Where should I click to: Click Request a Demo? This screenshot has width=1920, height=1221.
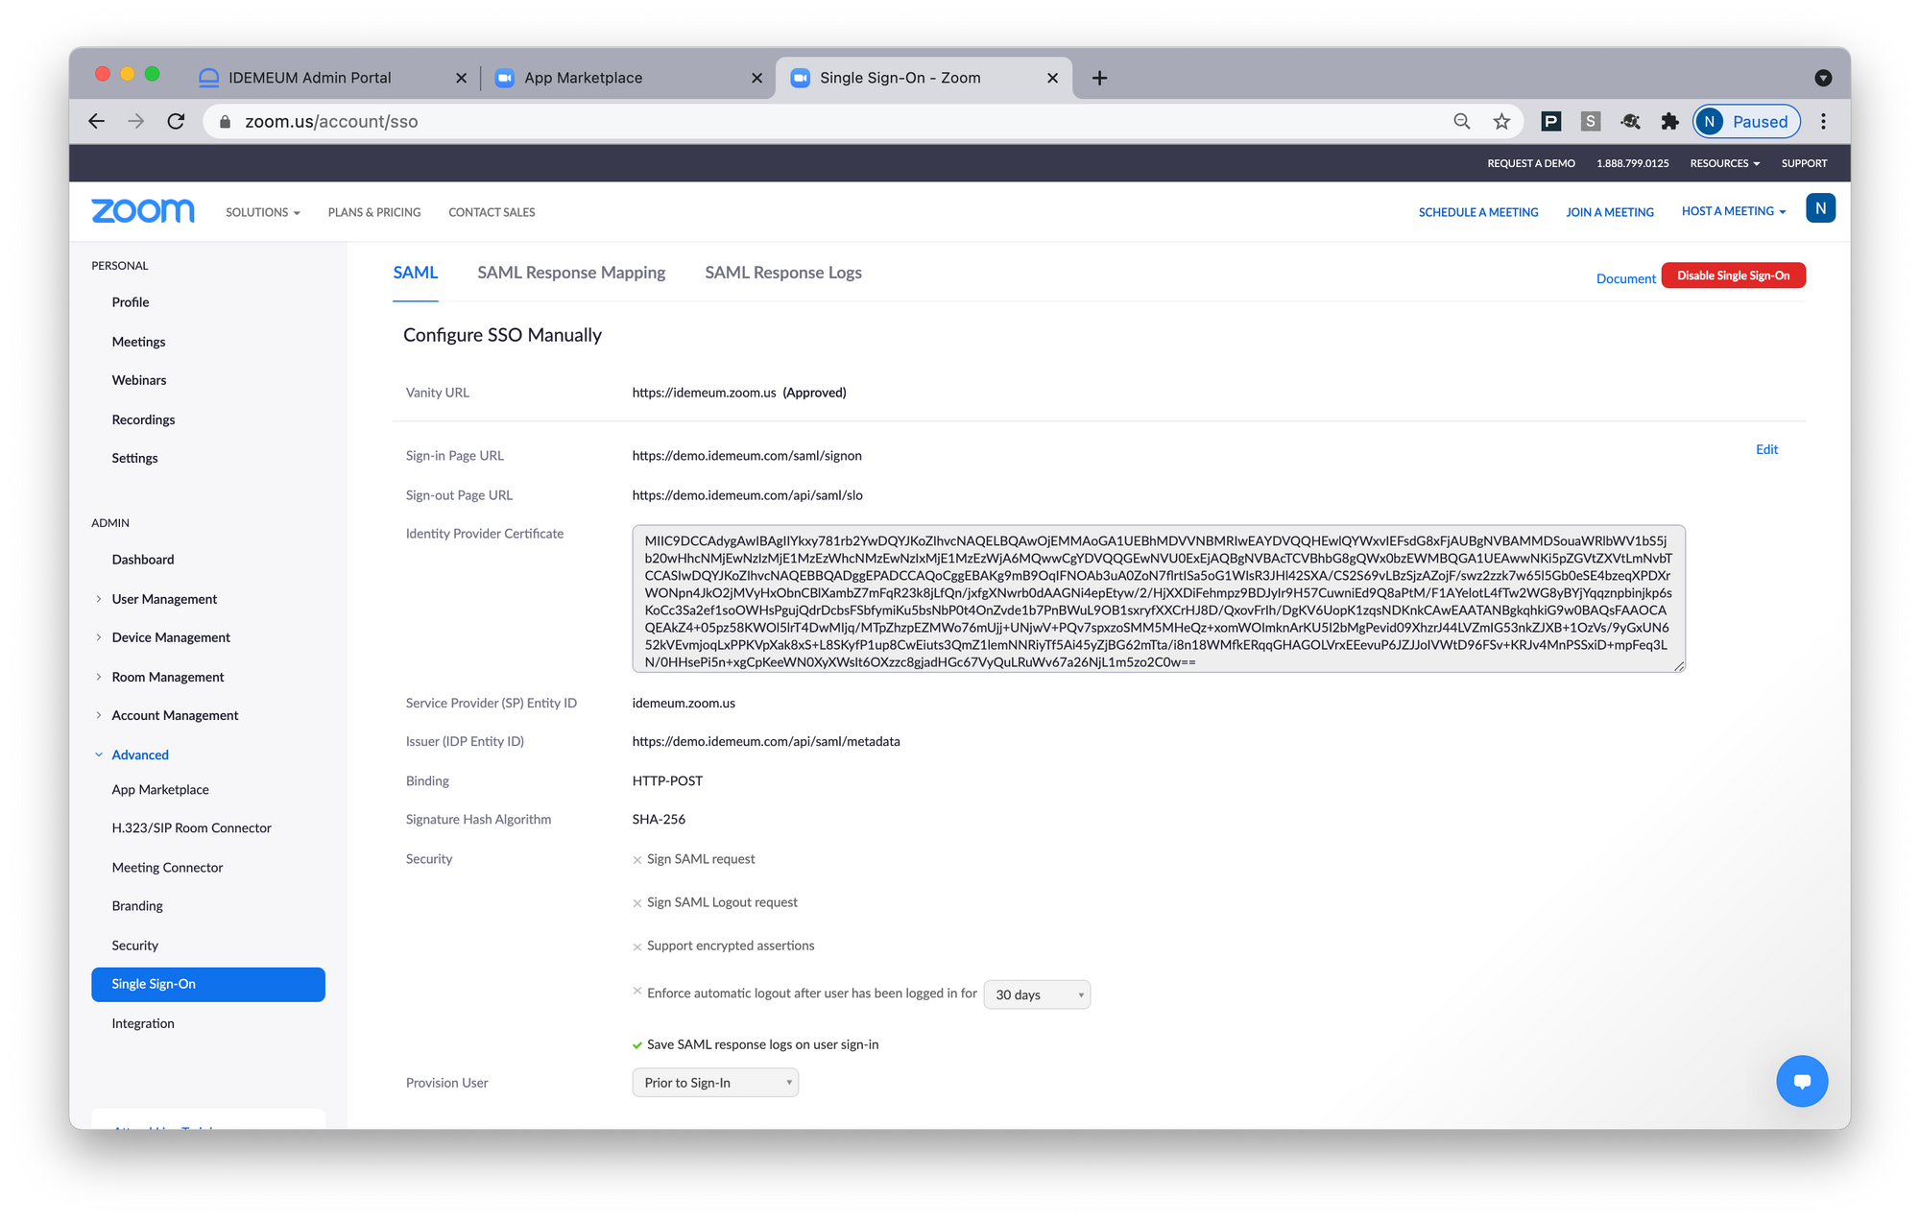click(x=1531, y=163)
